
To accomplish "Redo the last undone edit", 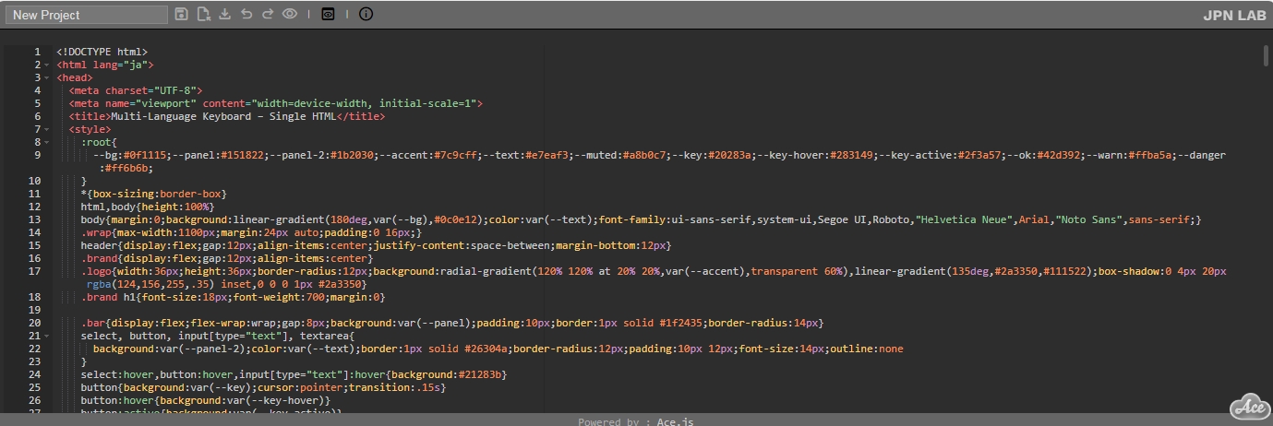I will (268, 14).
